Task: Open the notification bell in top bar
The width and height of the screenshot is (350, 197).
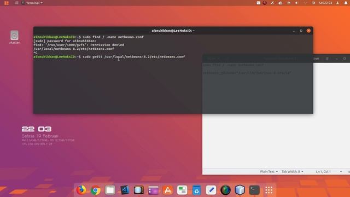Action: [x=346, y=3]
